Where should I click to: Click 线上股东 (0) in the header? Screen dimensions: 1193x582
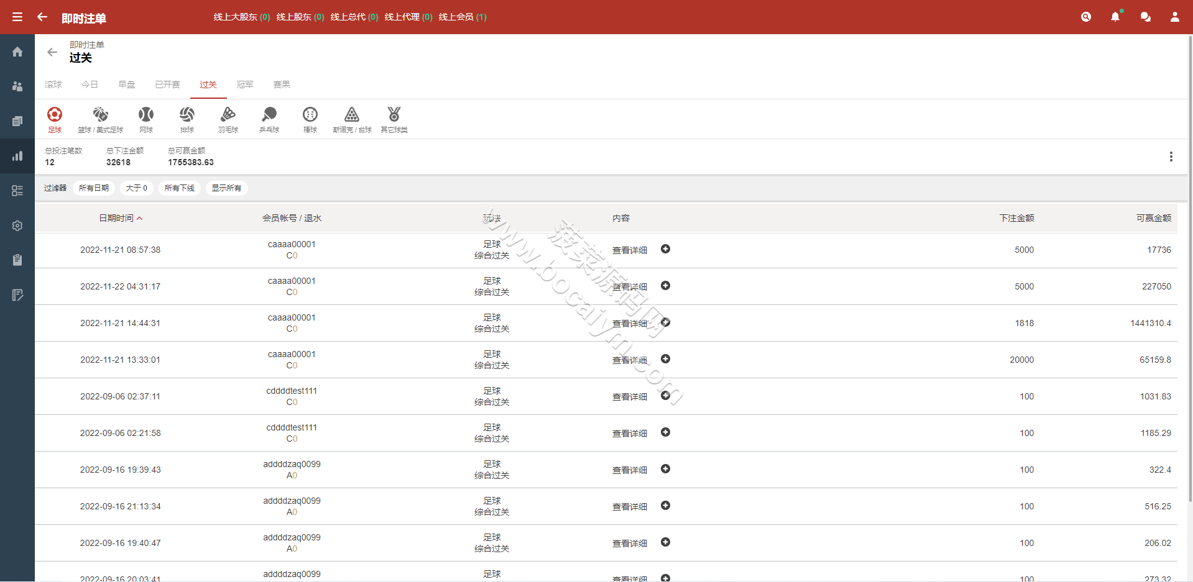click(x=300, y=17)
